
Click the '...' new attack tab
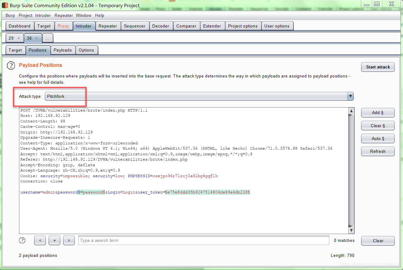pos(47,38)
